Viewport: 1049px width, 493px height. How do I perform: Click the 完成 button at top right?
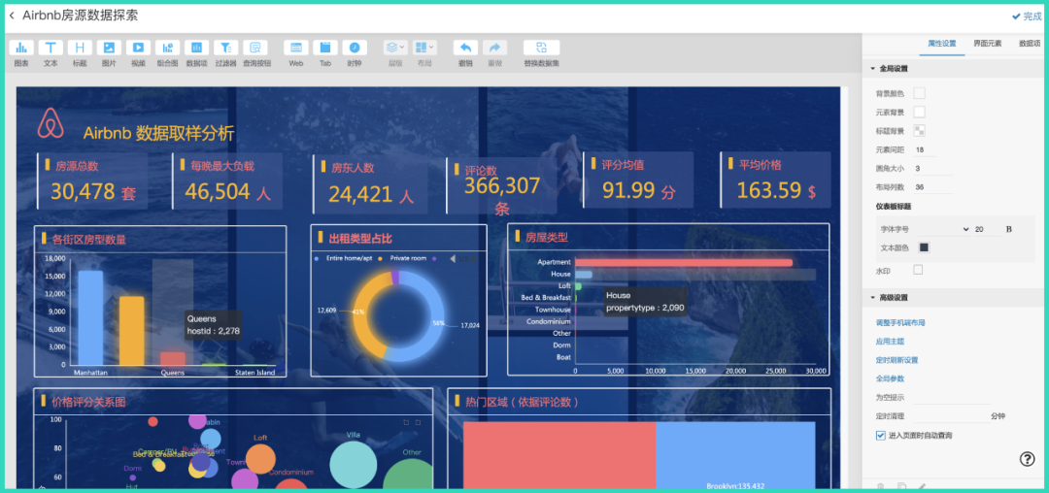(x=1027, y=16)
